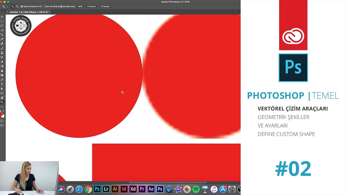The image size is (346, 195).
Task: Select the Hand tool
Action: click(x=2, y=98)
